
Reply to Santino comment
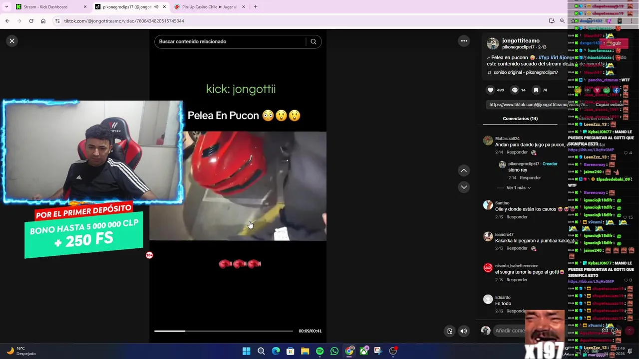pyautogui.click(x=517, y=217)
